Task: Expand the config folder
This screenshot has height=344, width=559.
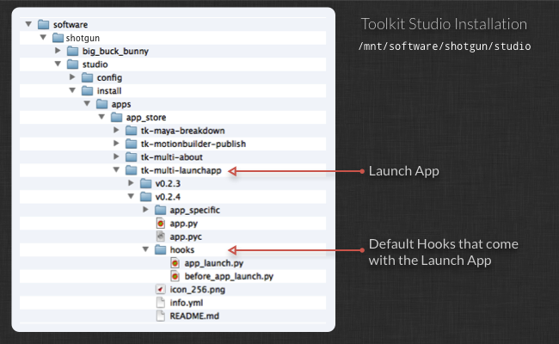Action: tap(71, 77)
